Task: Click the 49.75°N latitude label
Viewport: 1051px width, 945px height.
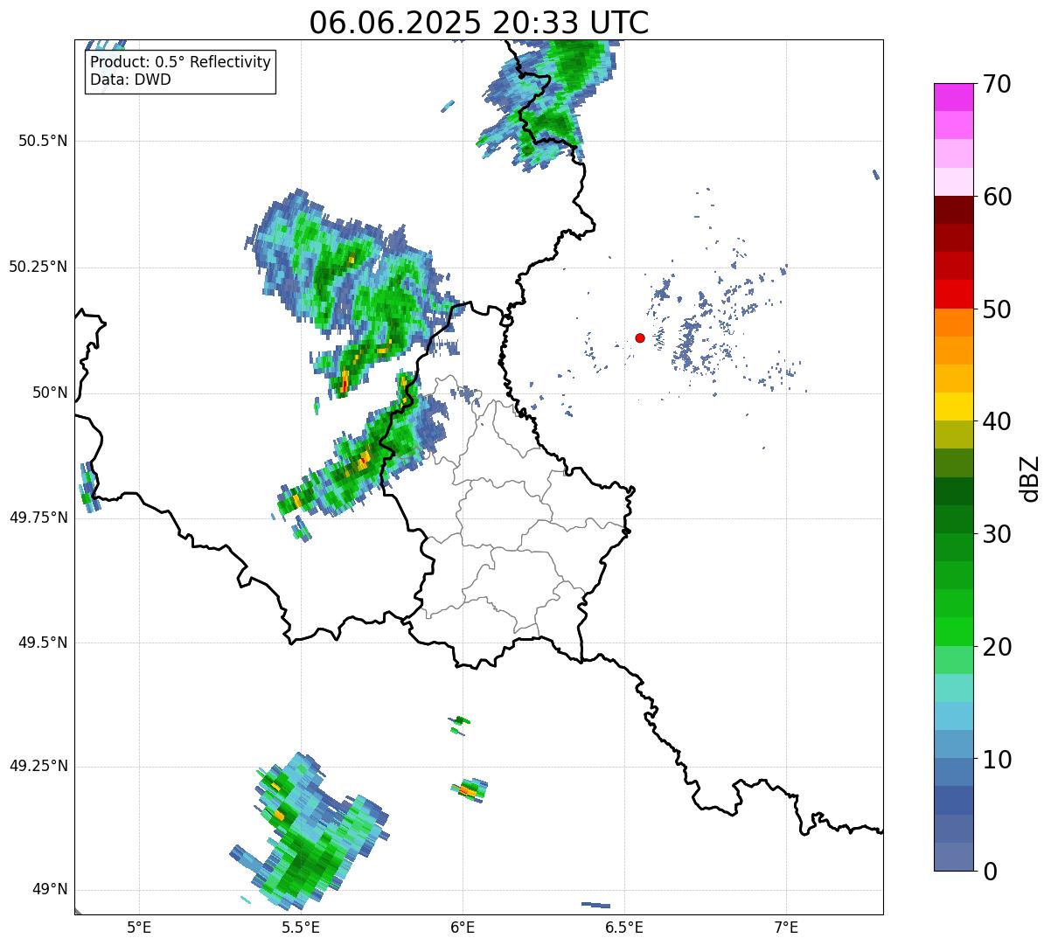Action: [x=38, y=518]
